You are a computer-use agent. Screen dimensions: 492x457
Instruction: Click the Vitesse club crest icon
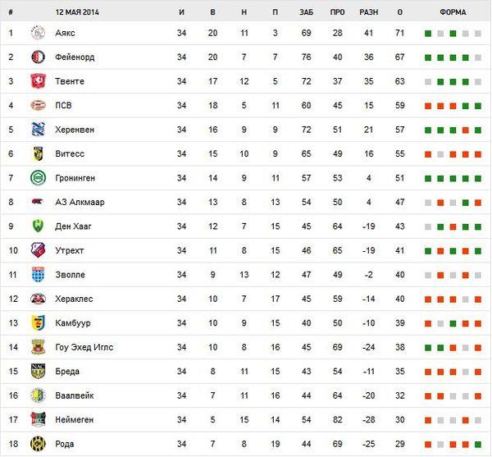click(38, 154)
